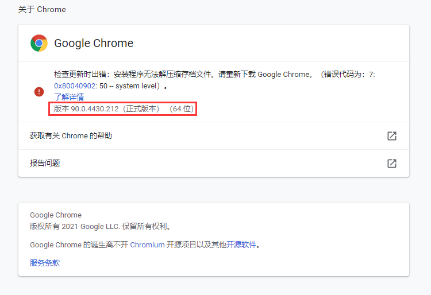Click the Google Chrome title beside the logo
The height and width of the screenshot is (295, 431).
pyautogui.click(x=94, y=43)
